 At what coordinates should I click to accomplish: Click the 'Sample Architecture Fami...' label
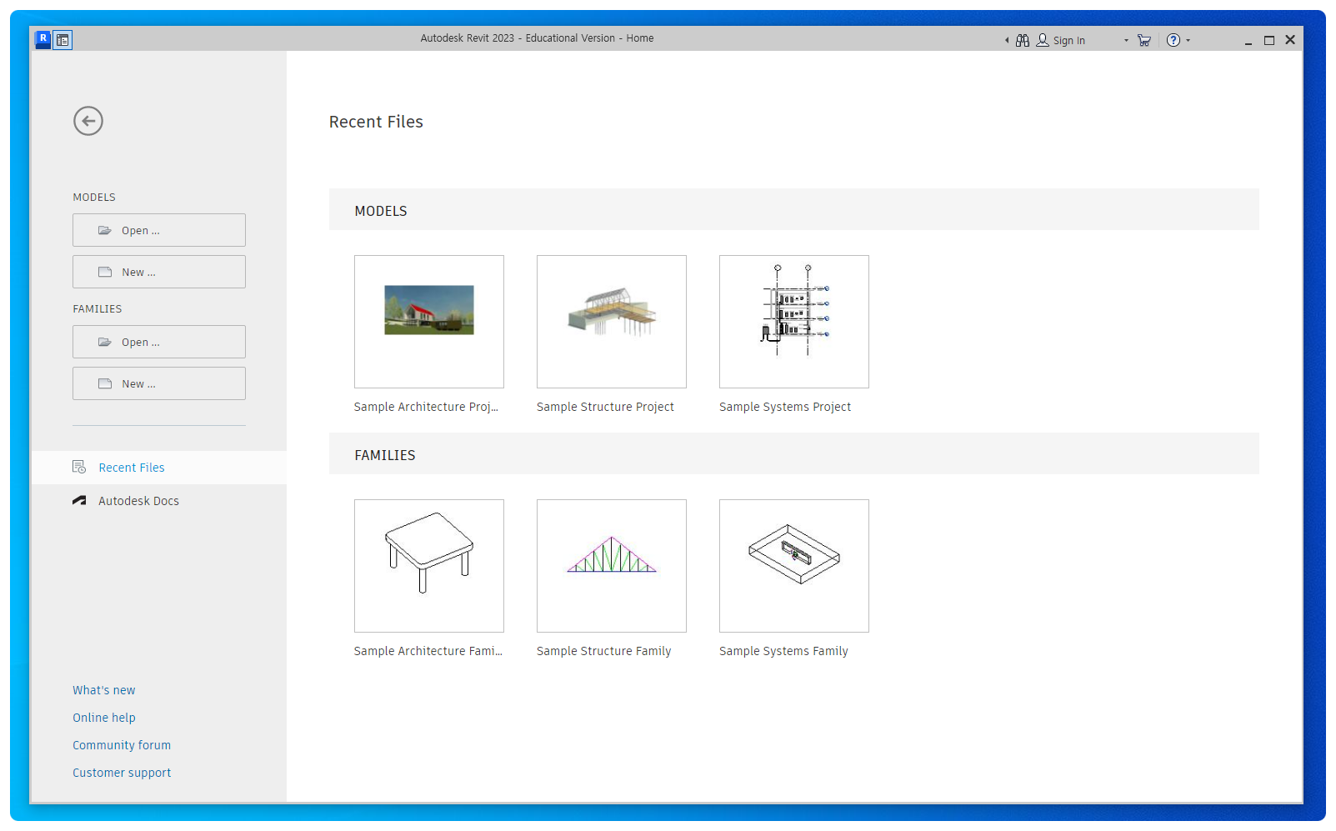point(428,651)
